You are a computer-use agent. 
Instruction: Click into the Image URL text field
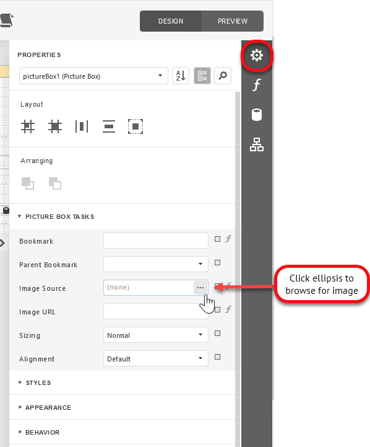tap(156, 311)
